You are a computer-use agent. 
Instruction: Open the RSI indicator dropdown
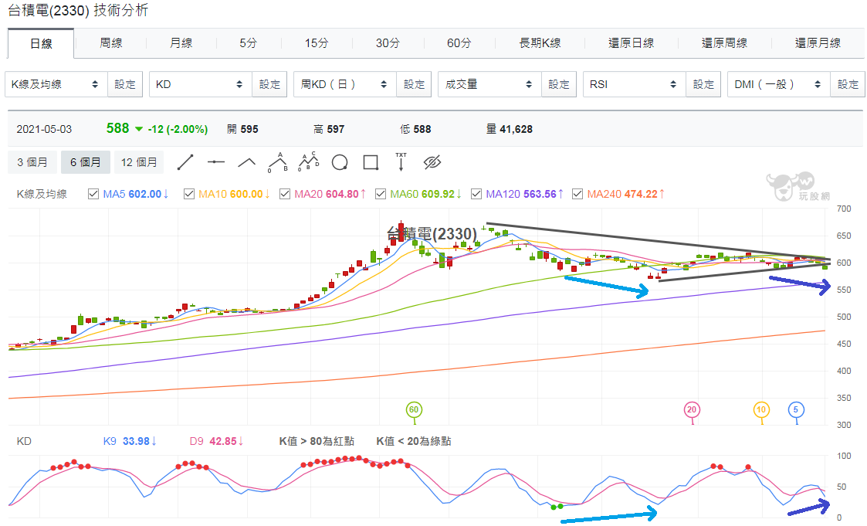click(634, 84)
